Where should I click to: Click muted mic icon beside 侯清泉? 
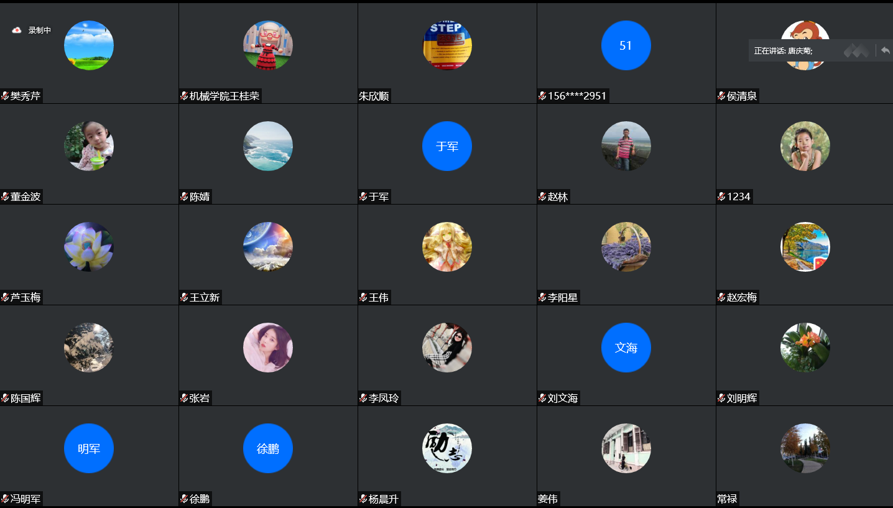[721, 96]
